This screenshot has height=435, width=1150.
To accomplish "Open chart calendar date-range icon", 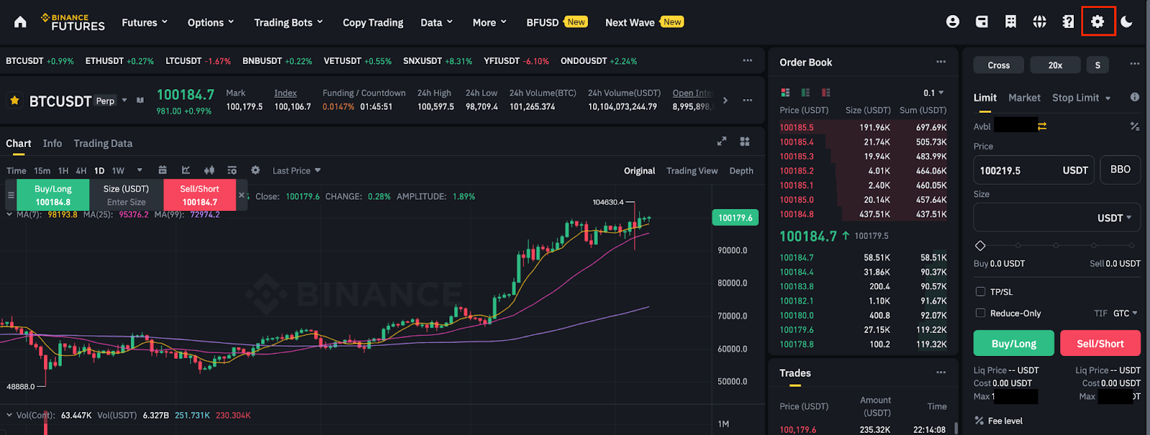I will [162, 170].
